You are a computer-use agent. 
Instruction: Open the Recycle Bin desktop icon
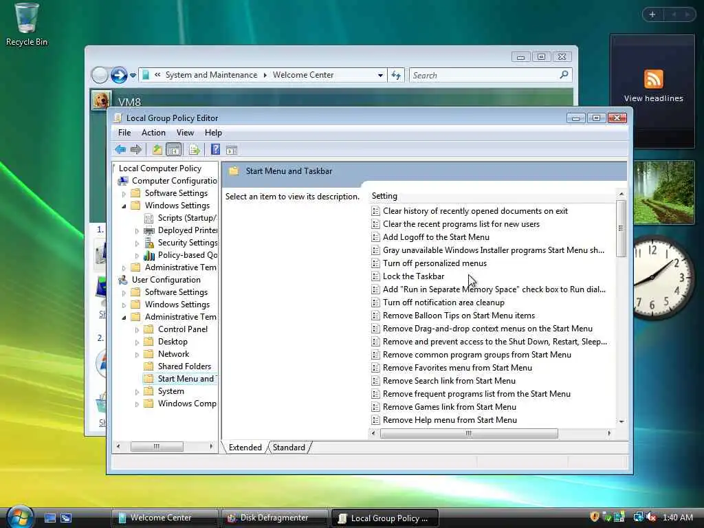pyautogui.click(x=27, y=25)
